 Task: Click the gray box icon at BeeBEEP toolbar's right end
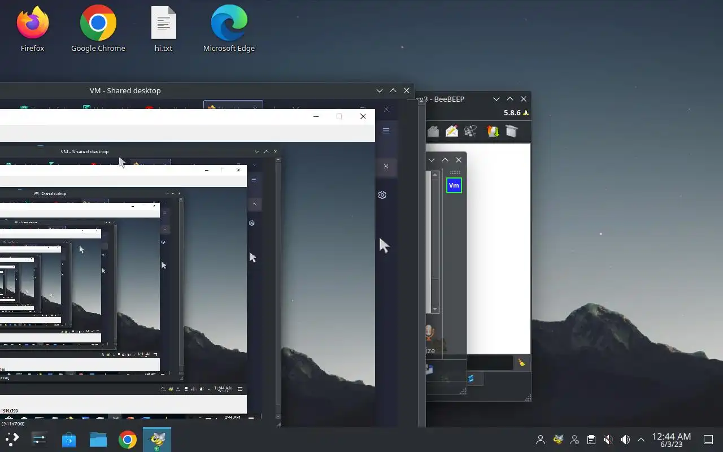point(512,131)
